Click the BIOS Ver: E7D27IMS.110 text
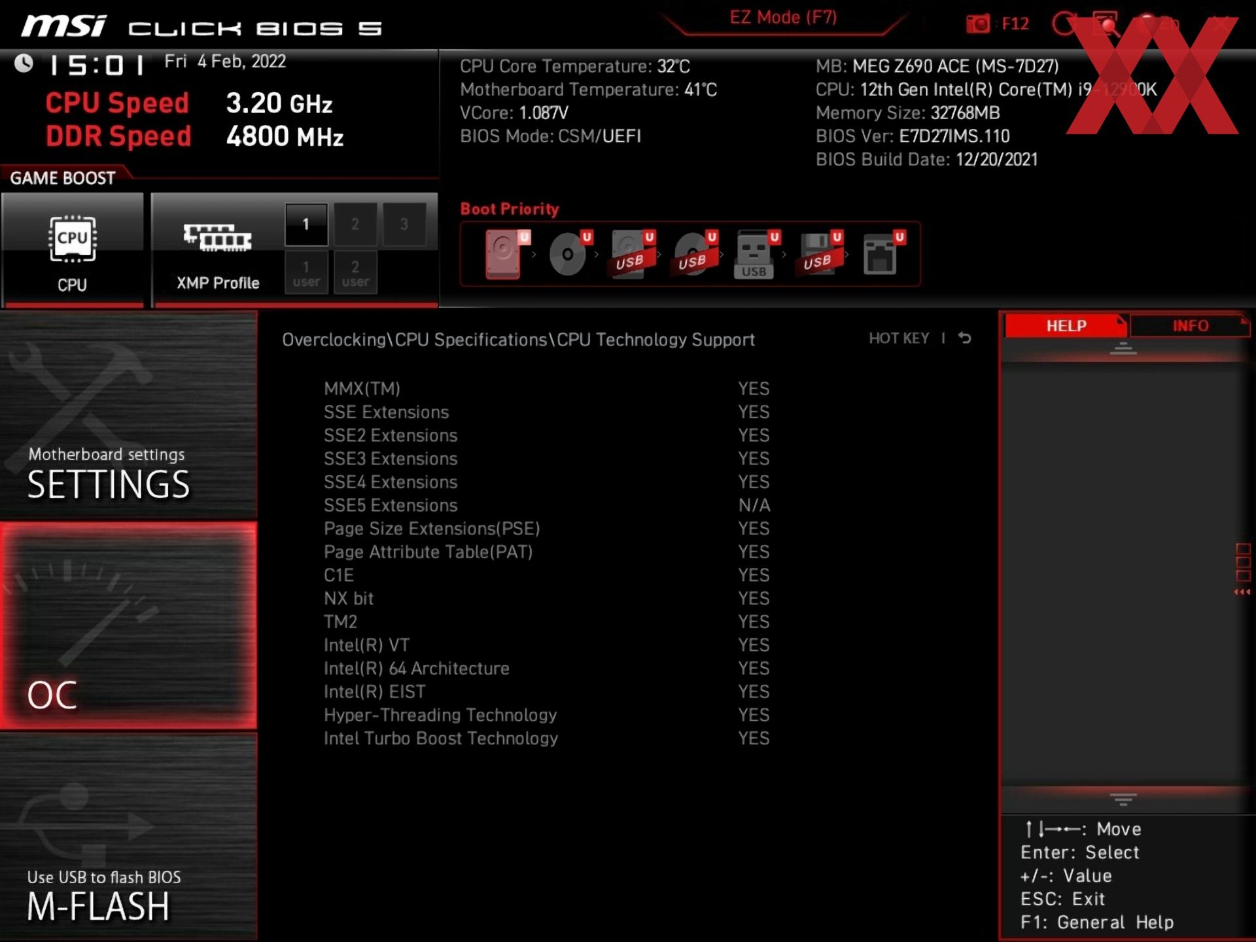The image size is (1256, 942). 913,136
